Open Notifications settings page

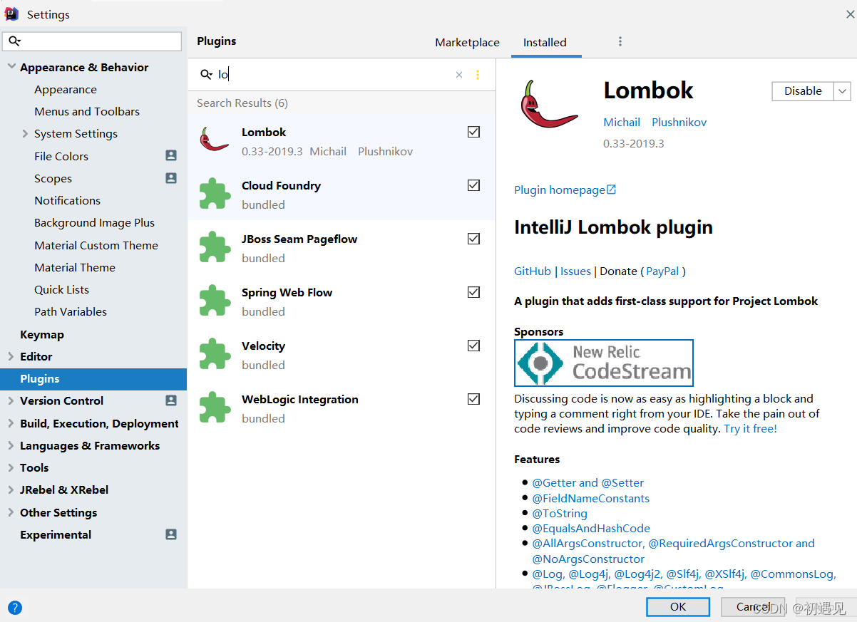pyautogui.click(x=67, y=200)
